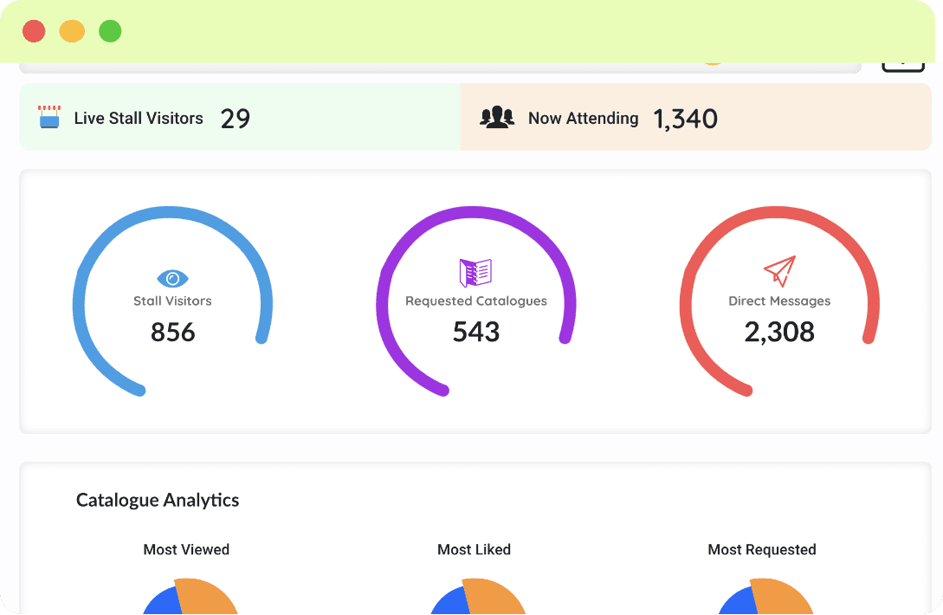The image size is (943, 615).
Task: Click the Now Attending label
Action: point(584,118)
